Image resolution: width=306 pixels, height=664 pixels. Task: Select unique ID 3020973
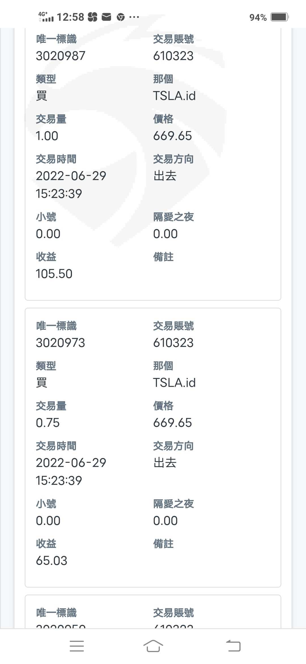(x=61, y=343)
